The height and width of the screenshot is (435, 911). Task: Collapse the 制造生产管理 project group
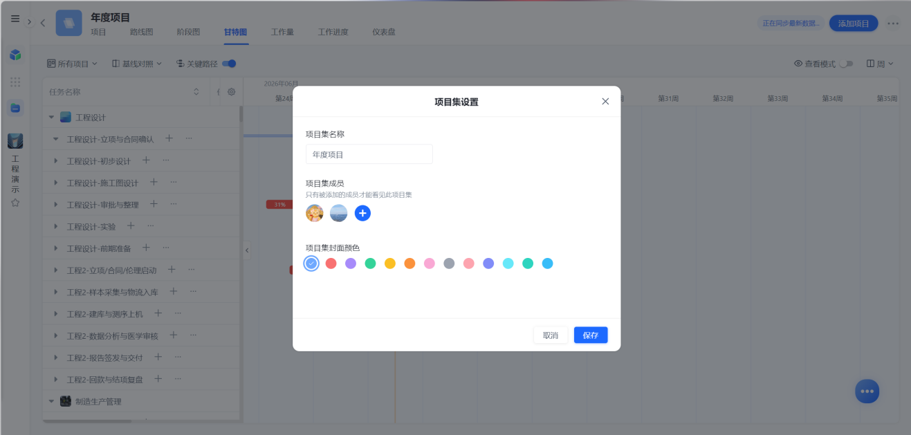(x=51, y=401)
